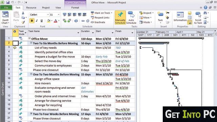Viewport: 217px width, 122px height.
Task: Open the task Information icon
Action: pos(180,15)
